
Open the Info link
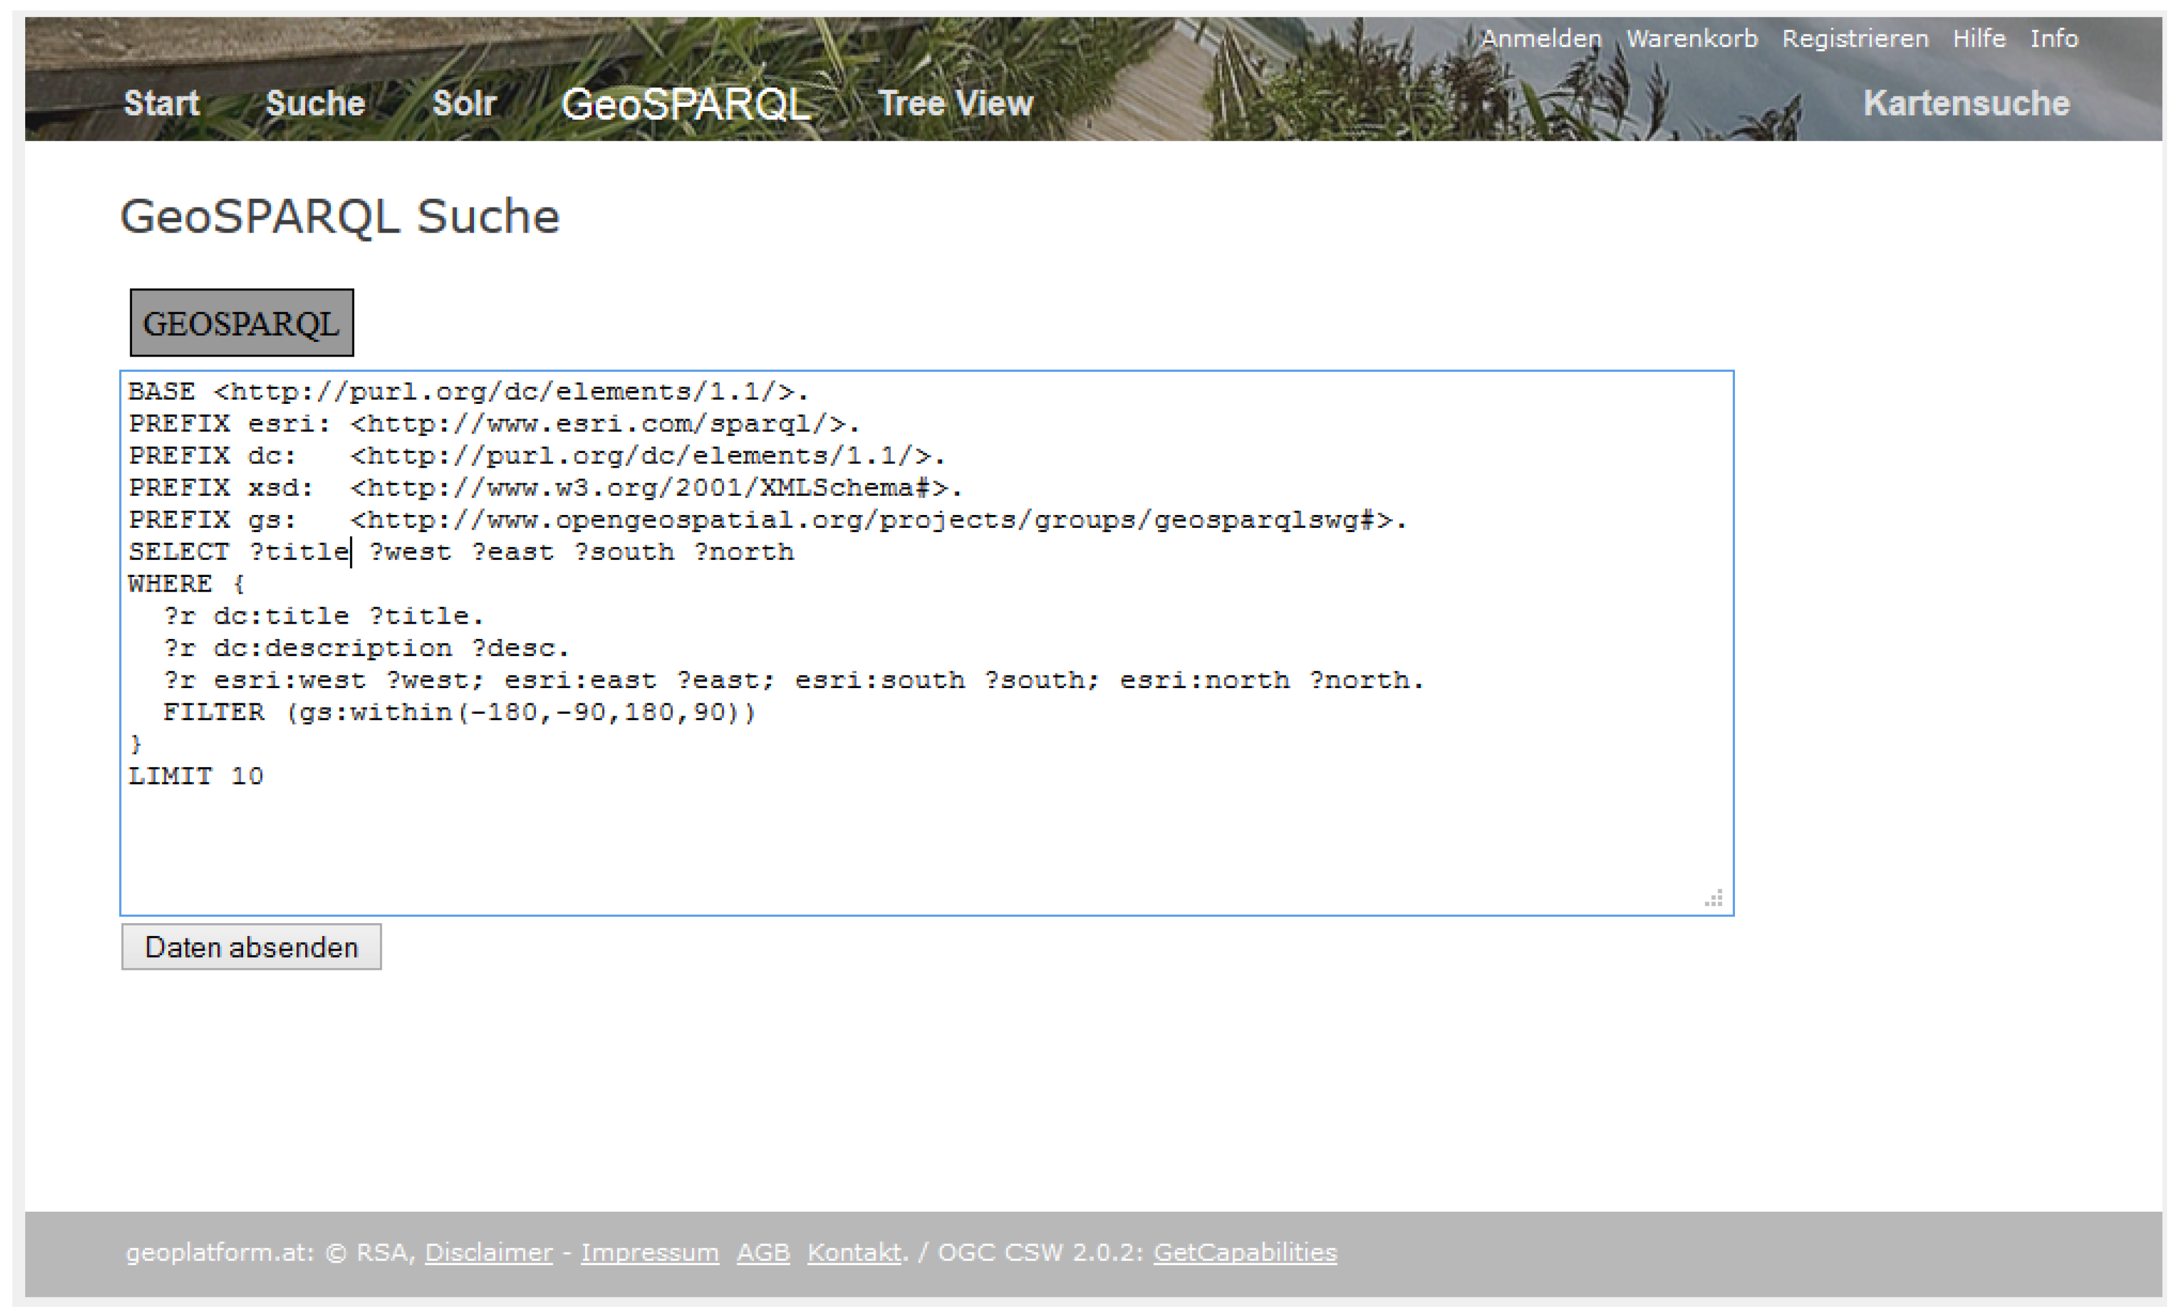2054,39
